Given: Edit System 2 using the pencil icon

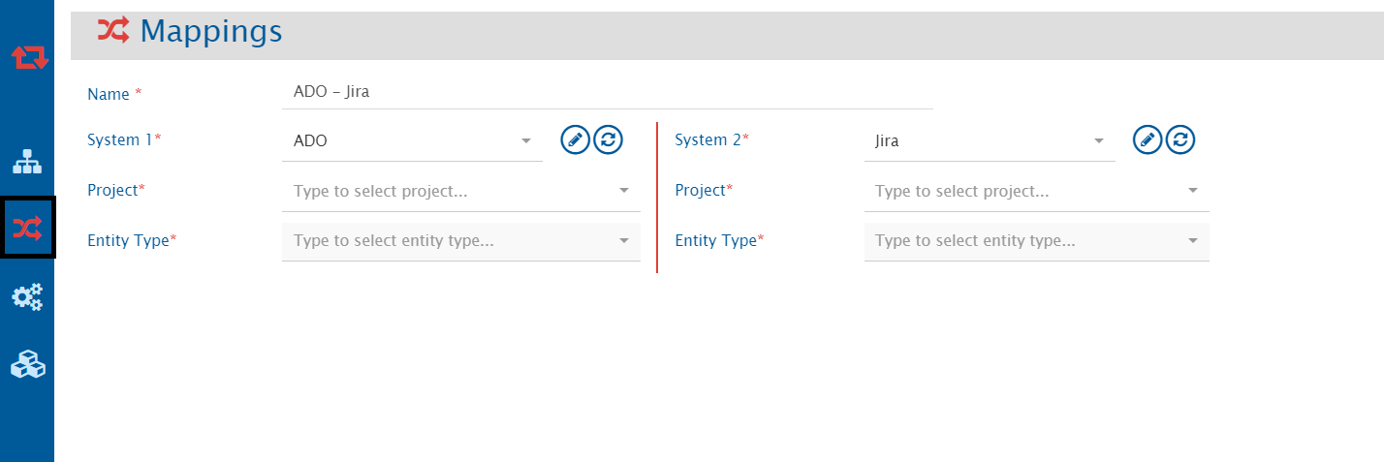Looking at the screenshot, I should [x=1148, y=140].
